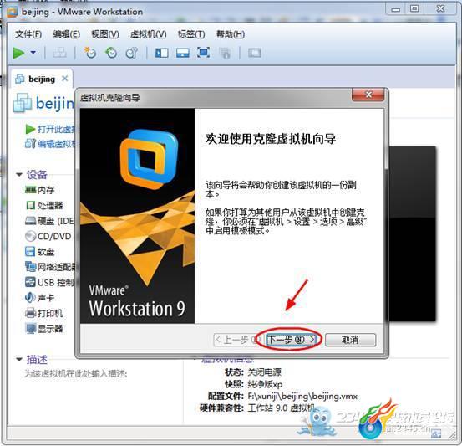The width and height of the screenshot is (462, 446).
Task: Open the 文件(F) menu
Action: pos(28,34)
